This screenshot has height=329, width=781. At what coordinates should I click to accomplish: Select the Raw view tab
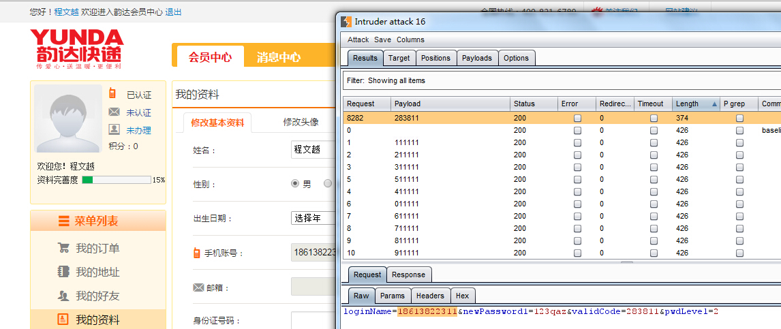coord(361,296)
